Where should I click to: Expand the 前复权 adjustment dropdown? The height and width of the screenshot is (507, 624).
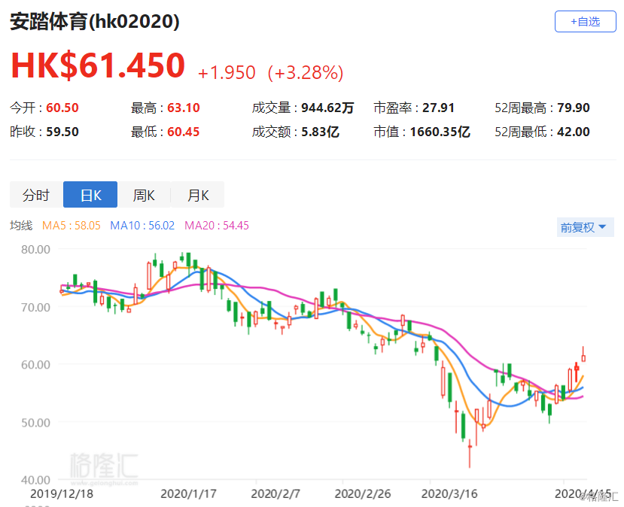click(x=585, y=227)
